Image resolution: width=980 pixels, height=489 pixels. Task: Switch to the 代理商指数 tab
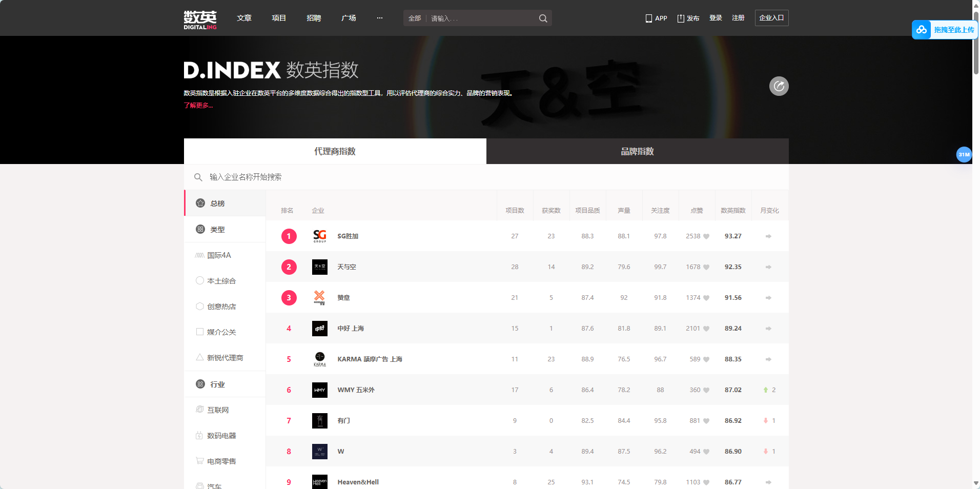[x=335, y=151]
